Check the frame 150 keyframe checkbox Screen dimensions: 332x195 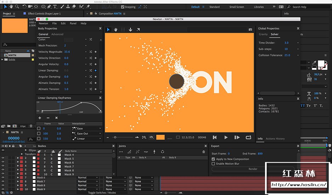click(39, 139)
